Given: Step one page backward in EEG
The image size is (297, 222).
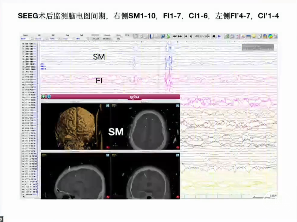Looking at the screenshot, I should (x=196, y=36).
